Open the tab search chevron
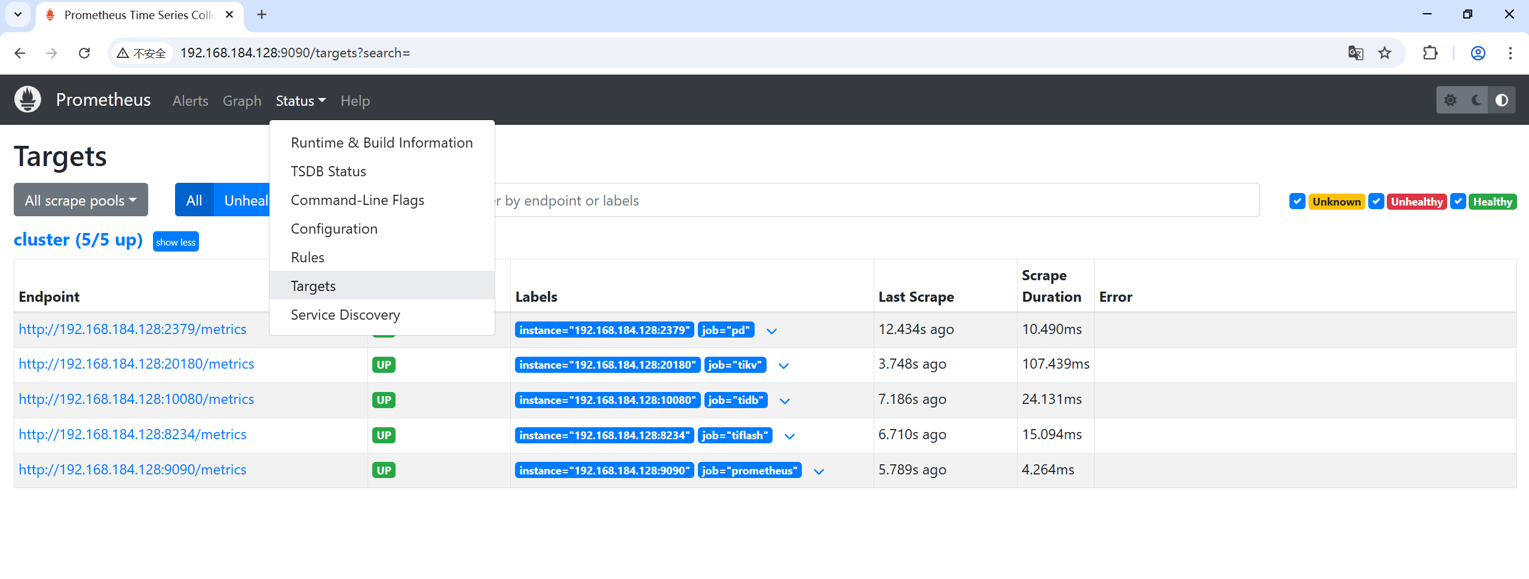This screenshot has height=579, width=1529. point(18,14)
